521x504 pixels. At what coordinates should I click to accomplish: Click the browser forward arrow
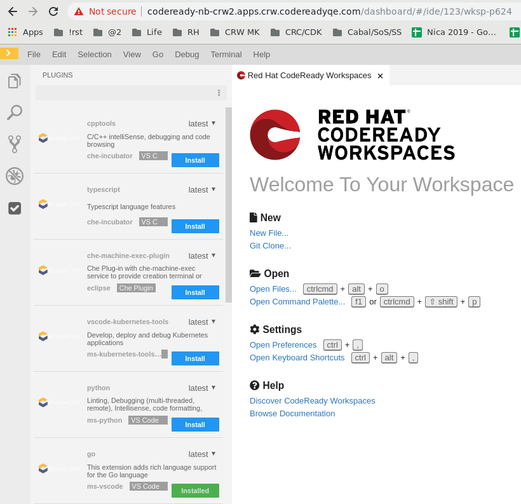[x=33, y=11]
